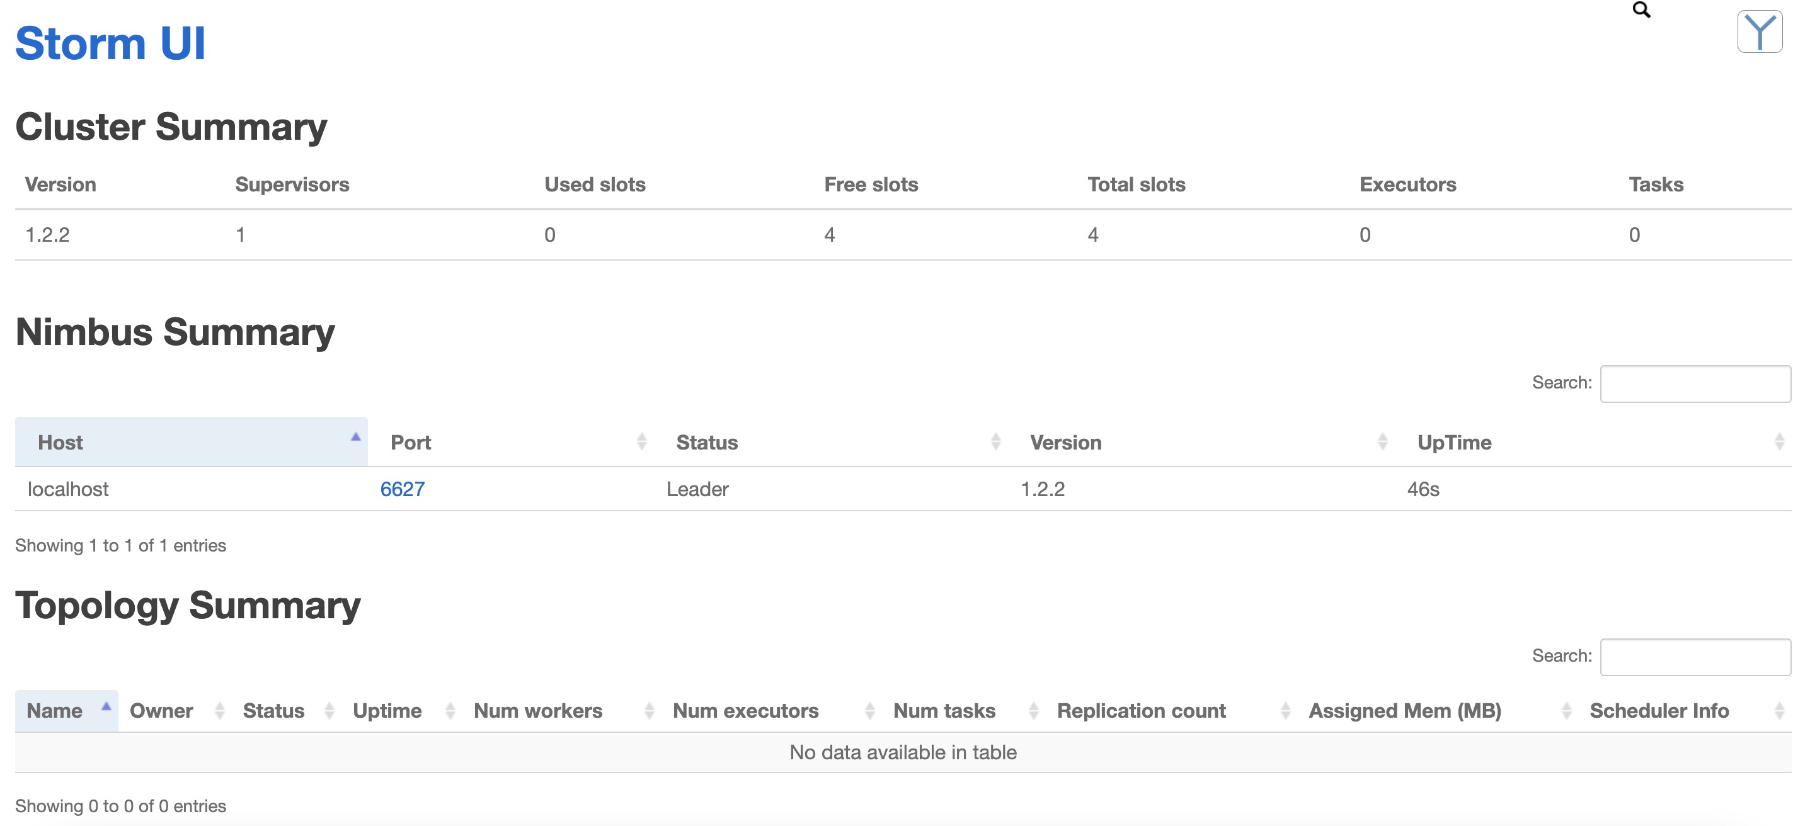Click the Used slots header
This screenshot has height=826, width=1793.
pos(595,184)
